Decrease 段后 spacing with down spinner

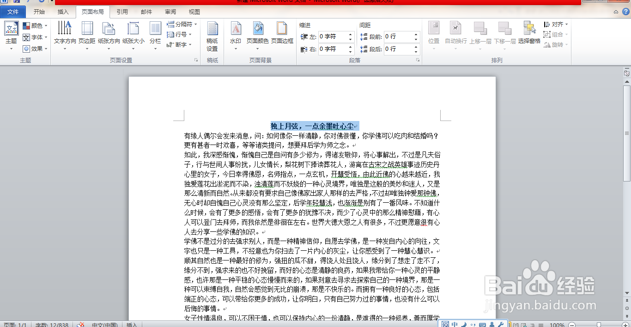pyautogui.click(x=416, y=51)
